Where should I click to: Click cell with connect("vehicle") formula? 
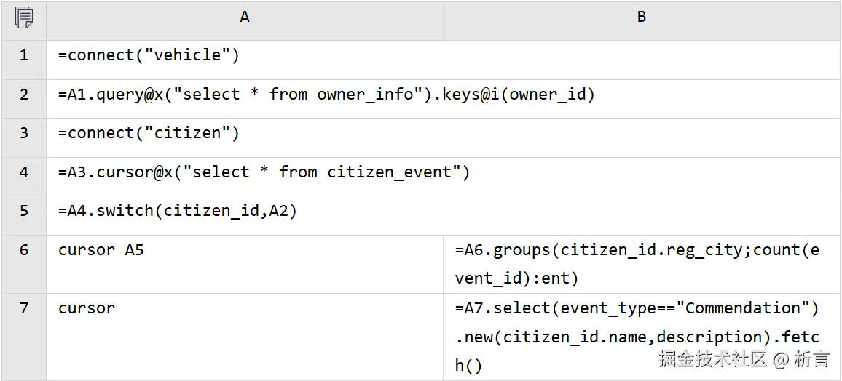coord(149,56)
